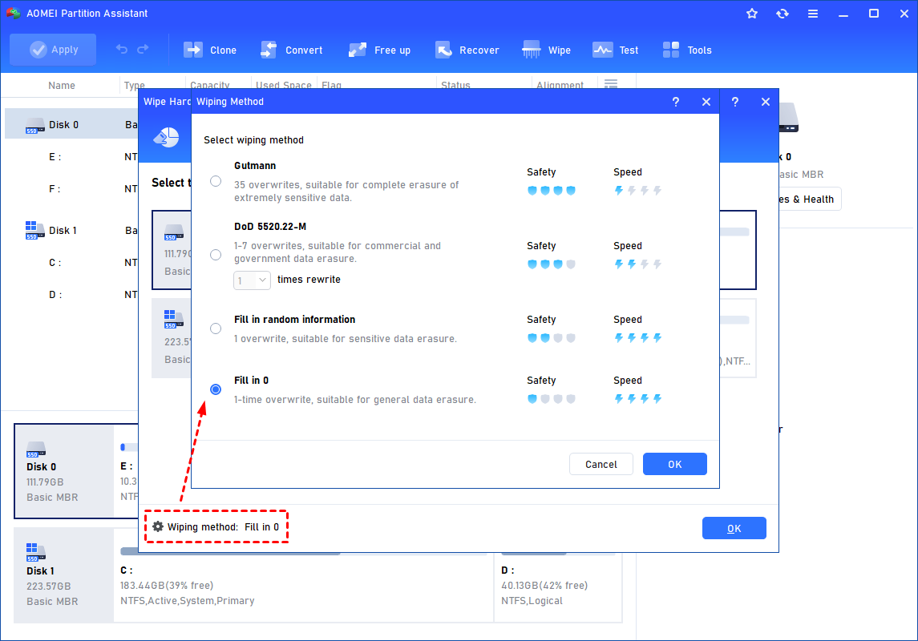Open the Recover tool
Screen dimensions: 918x641
(443, 50)
